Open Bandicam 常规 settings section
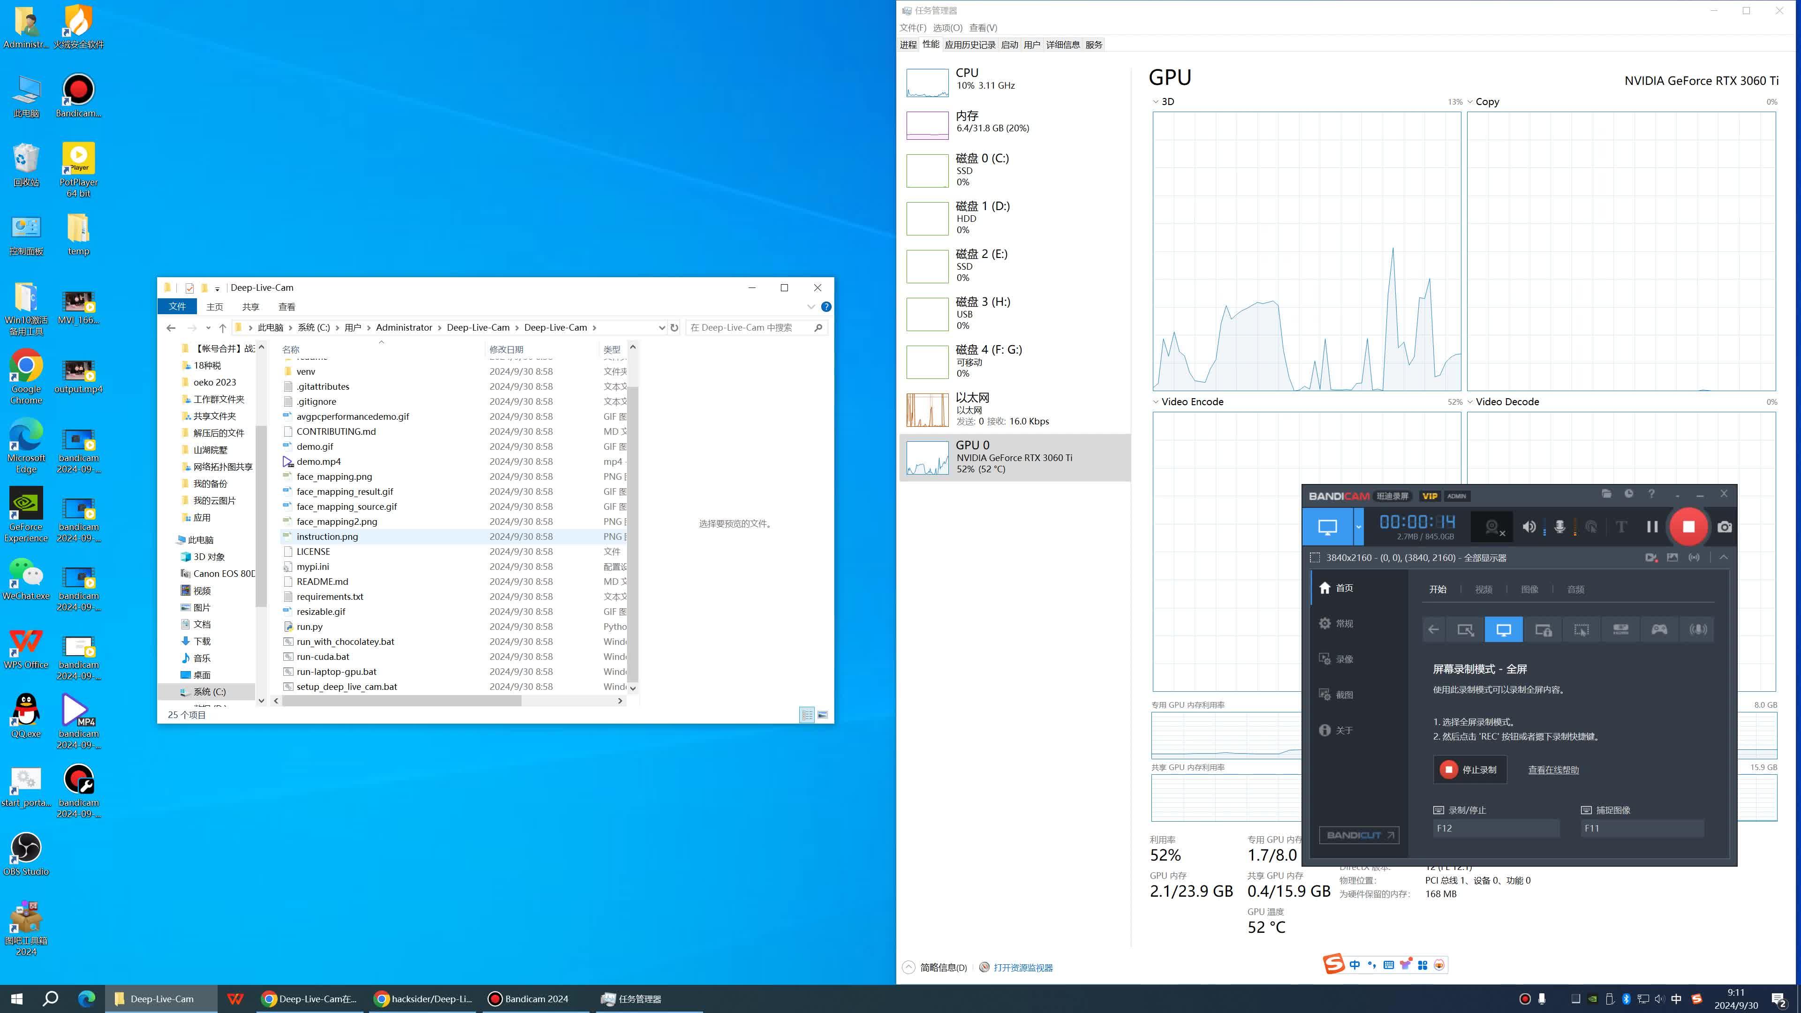The height and width of the screenshot is (1013, 1801). pos(1336,623)
